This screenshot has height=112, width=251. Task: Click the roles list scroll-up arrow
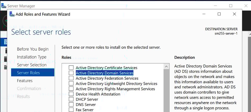click(166, 66)
